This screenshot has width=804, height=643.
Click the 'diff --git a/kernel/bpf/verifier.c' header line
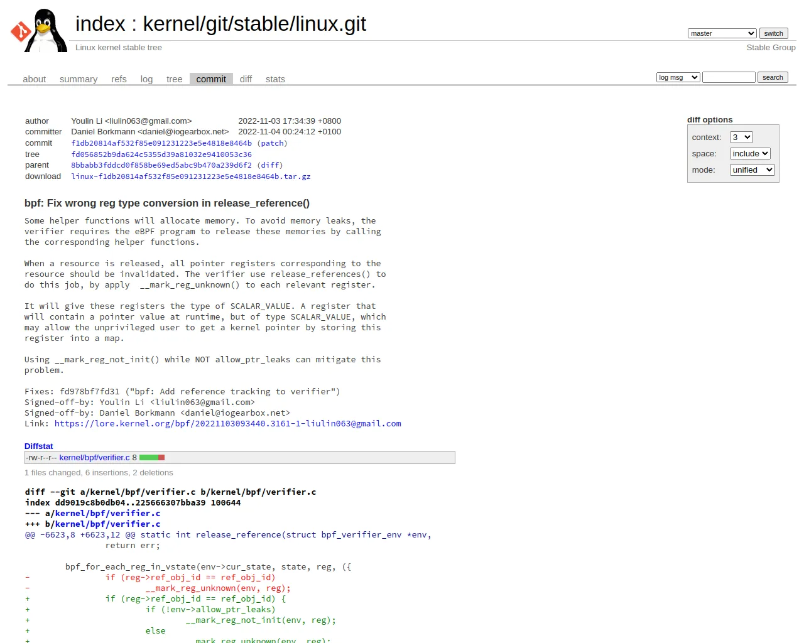point(170,492)
